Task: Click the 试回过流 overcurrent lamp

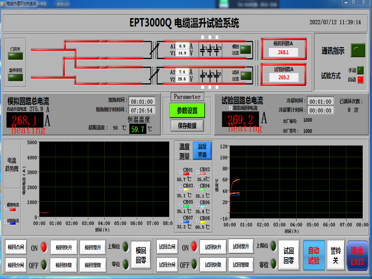Action: [x=246, y=76]
